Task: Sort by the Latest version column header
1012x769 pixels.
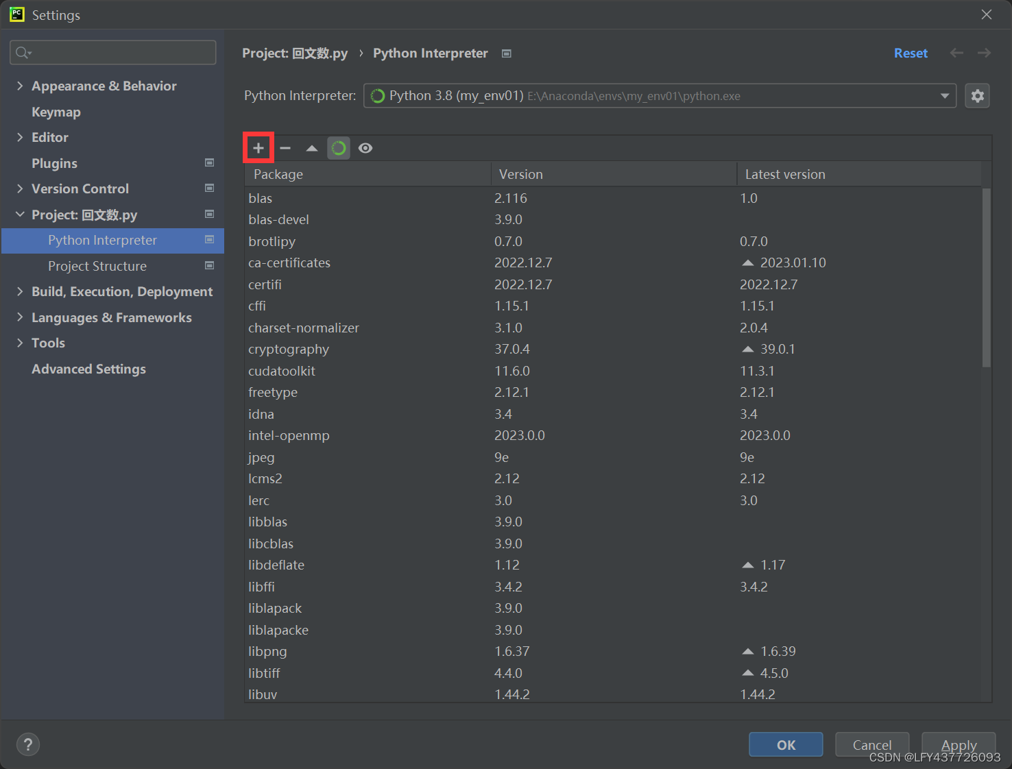Action: click(859, 174)
